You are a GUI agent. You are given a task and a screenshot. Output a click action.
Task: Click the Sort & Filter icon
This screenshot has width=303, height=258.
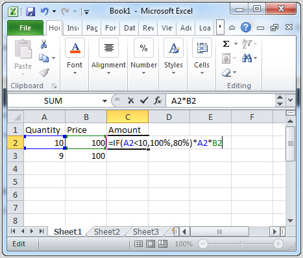coord(247,44)
